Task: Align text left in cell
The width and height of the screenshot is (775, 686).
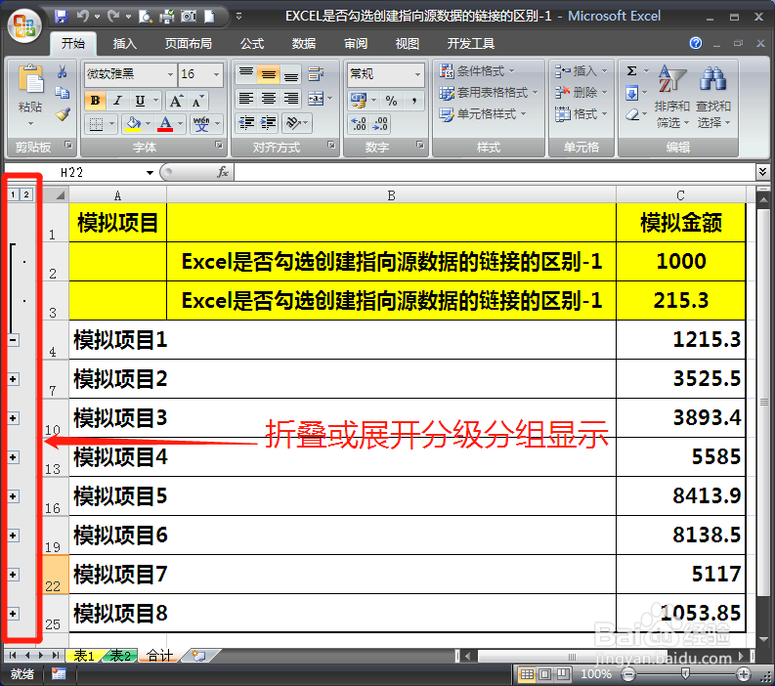Action: [245, 99]
